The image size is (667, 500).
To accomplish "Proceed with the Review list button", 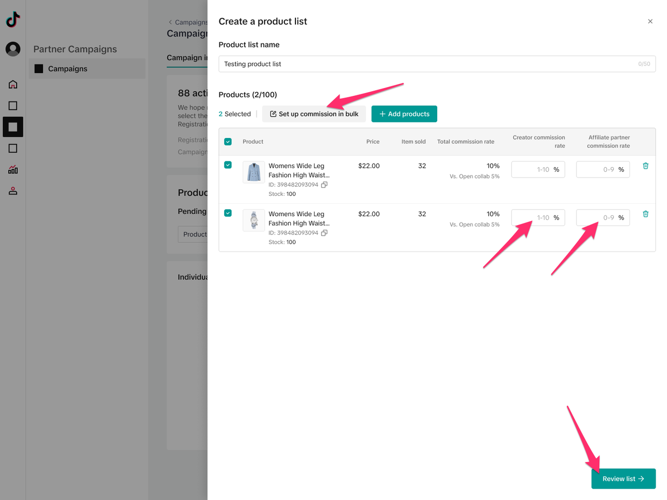I will point(623,479).
